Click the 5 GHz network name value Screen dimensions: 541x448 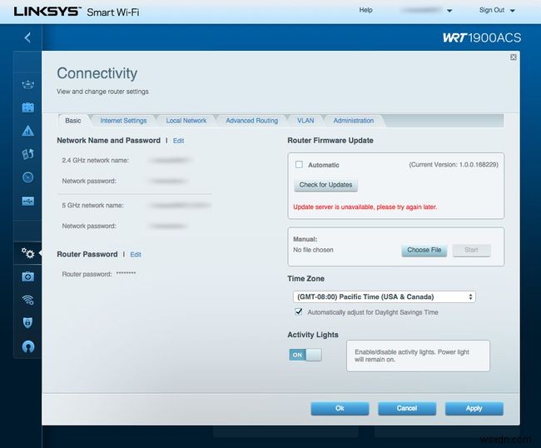point(180,206)
